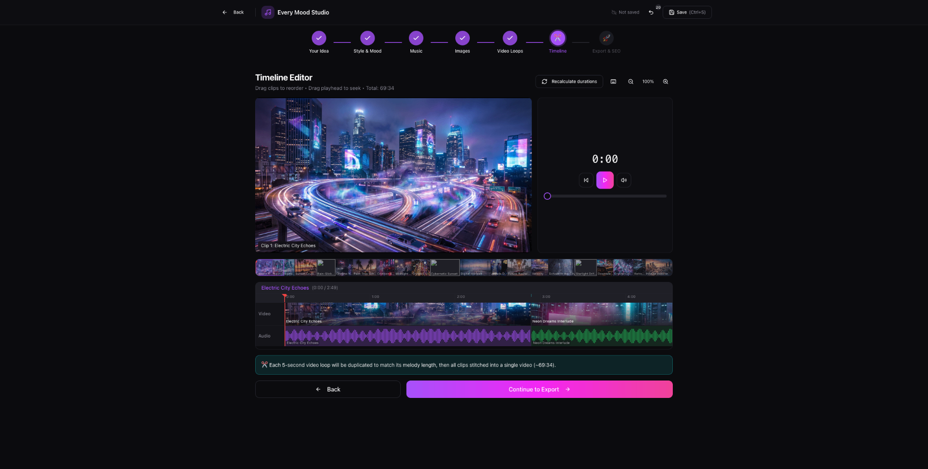This screenshot has width=928, height=469.
Task: Click the bottom Back button
Action: [x=328, y=389]
